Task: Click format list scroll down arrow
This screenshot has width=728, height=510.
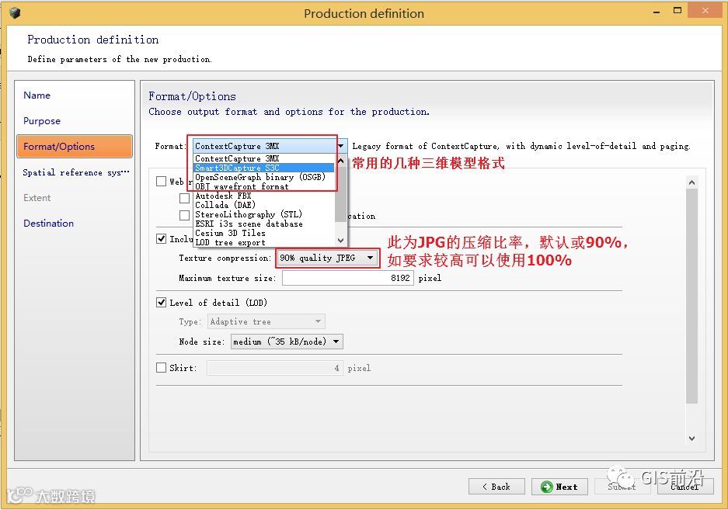Action: click(341, 241)
